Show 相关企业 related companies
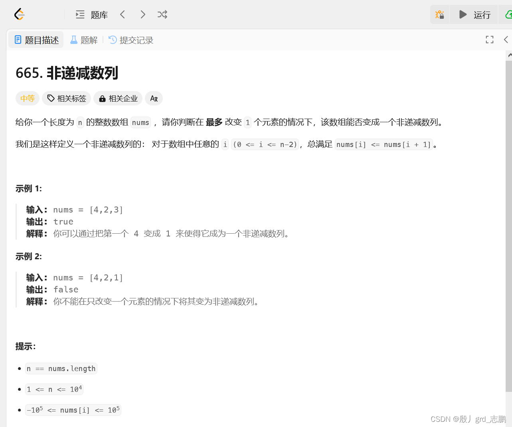 click(118, 98)
